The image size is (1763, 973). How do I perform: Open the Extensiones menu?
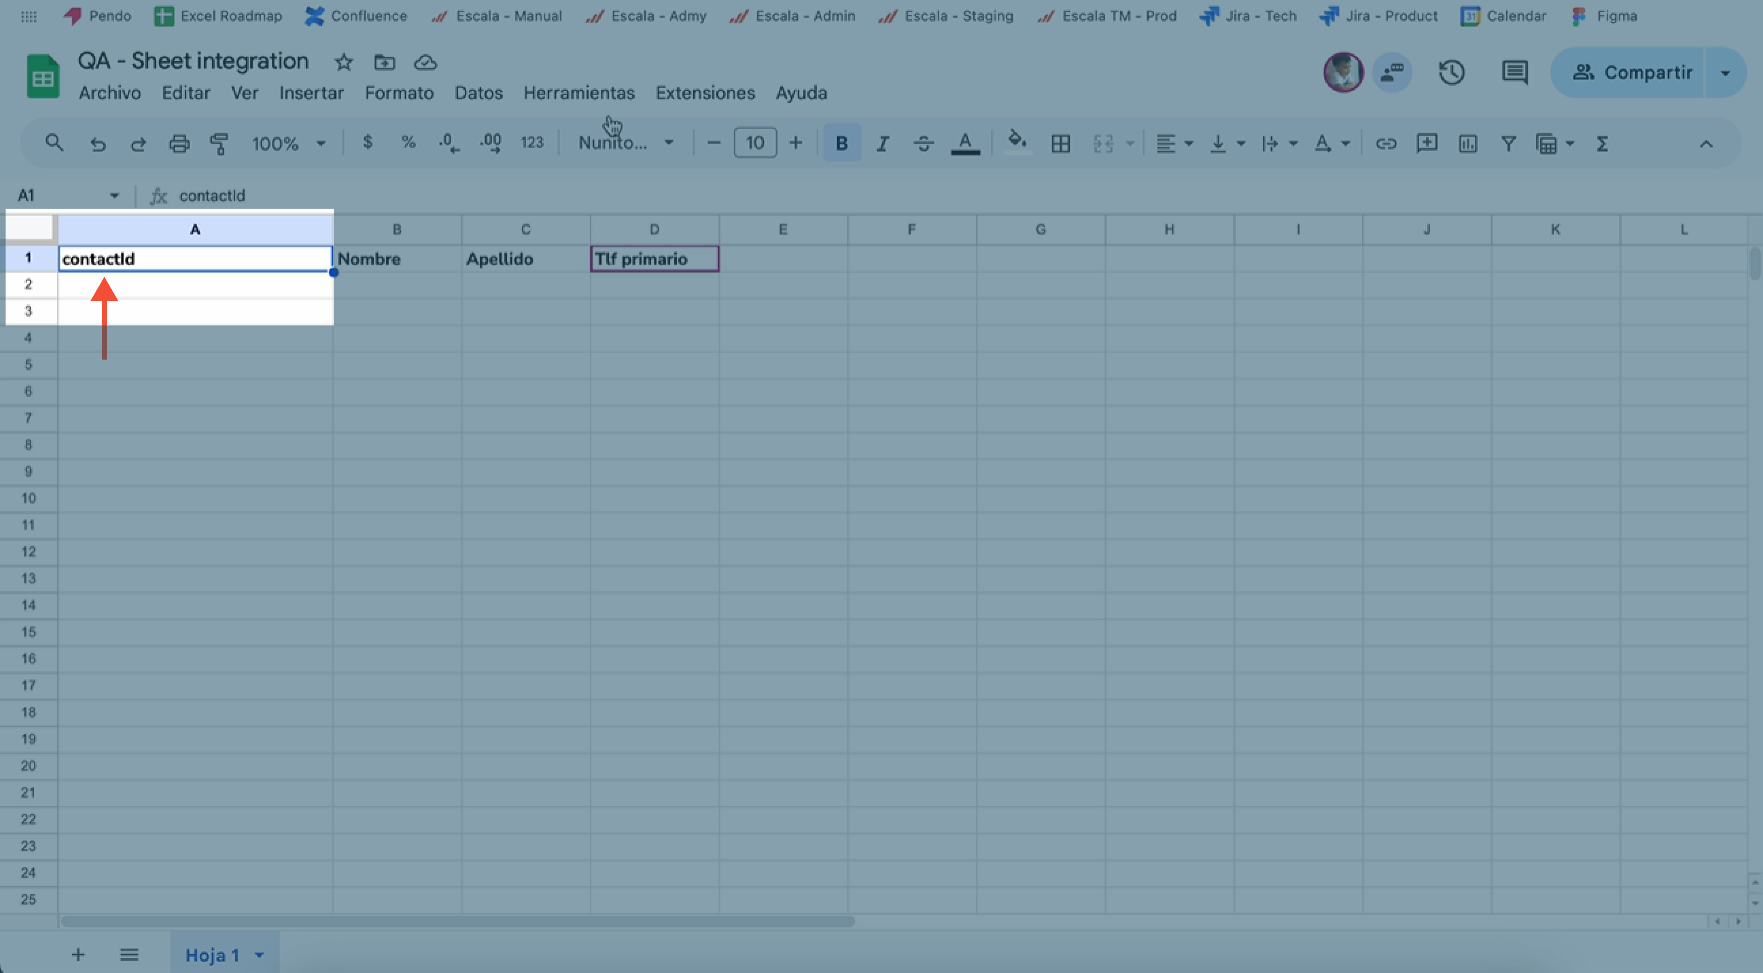[x=705, y=93]
